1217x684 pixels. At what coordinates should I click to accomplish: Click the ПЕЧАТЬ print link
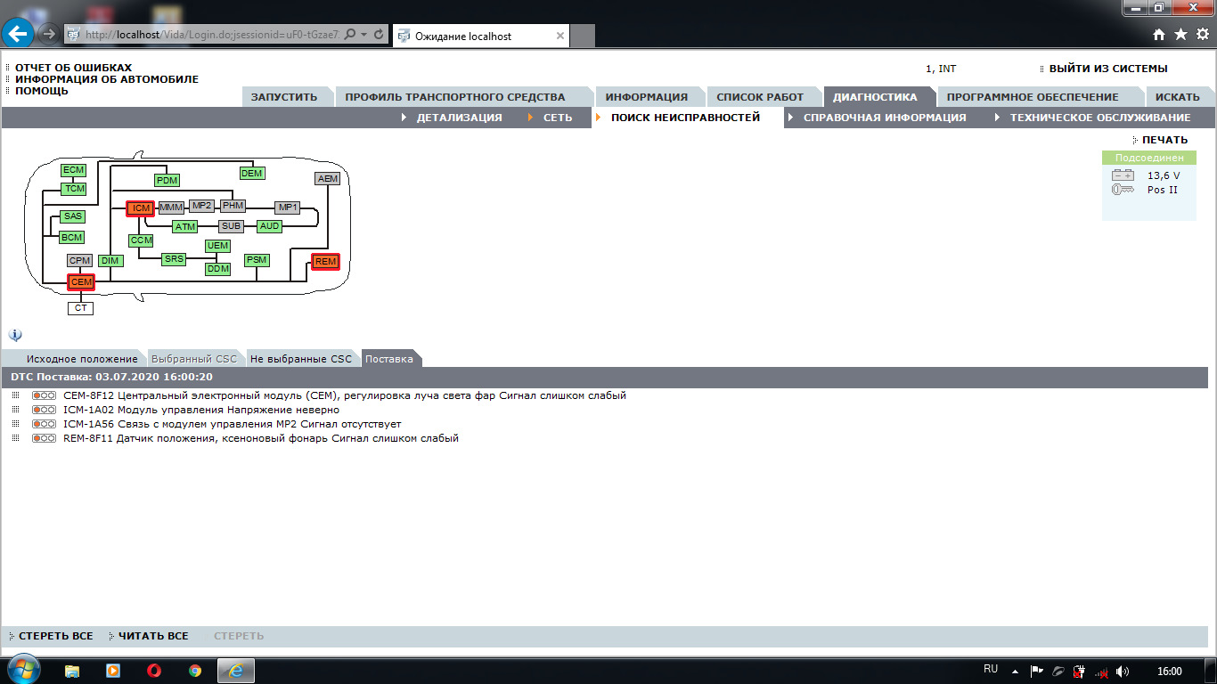[x=1165, y=140]
